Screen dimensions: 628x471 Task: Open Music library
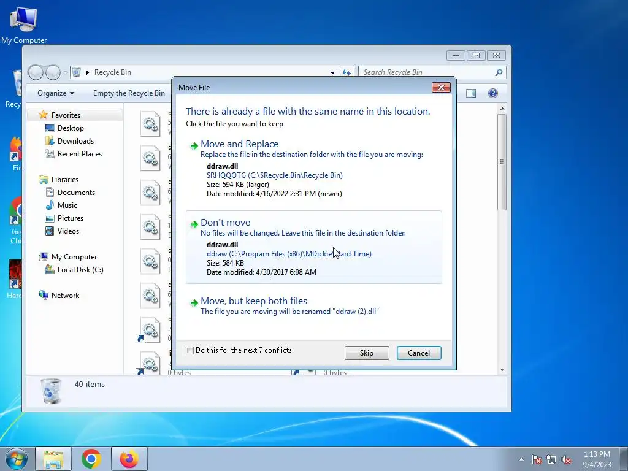tap(67, 205)
